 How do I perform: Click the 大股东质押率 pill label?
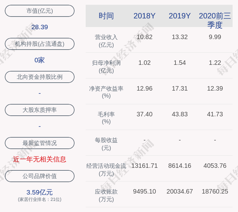click(40, 110)
